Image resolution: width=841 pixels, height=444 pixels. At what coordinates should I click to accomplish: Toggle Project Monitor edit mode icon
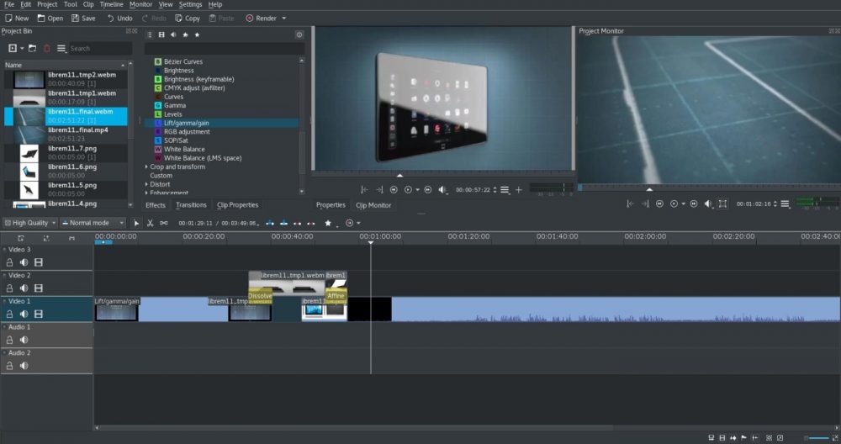pos(723,203)
